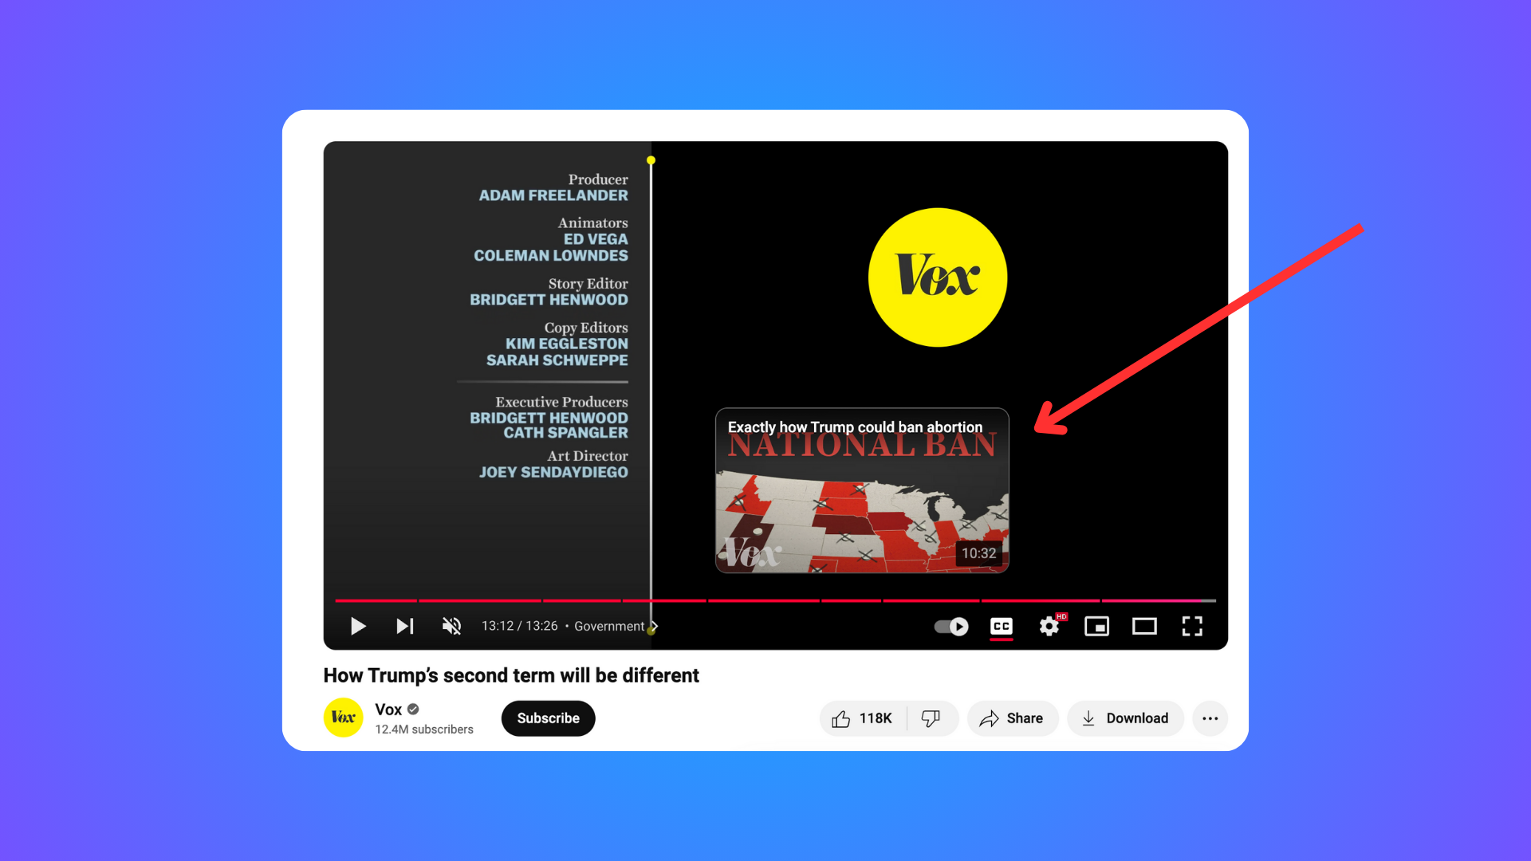The height and width of the screenshot is (861, 1531).
Task: Toggle autoplay switch on/off
Action: 950,626
